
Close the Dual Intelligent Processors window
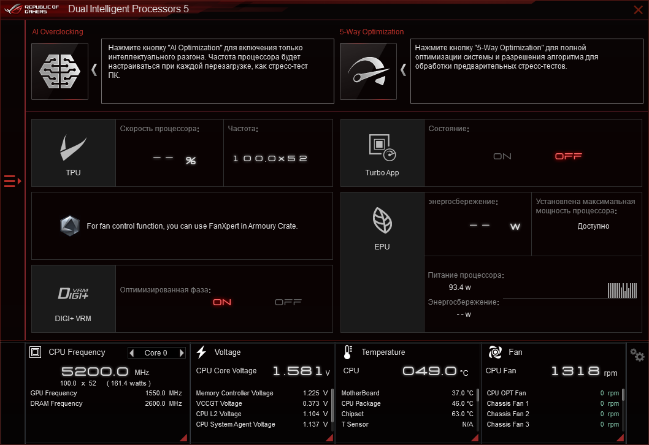coord(638,10)
